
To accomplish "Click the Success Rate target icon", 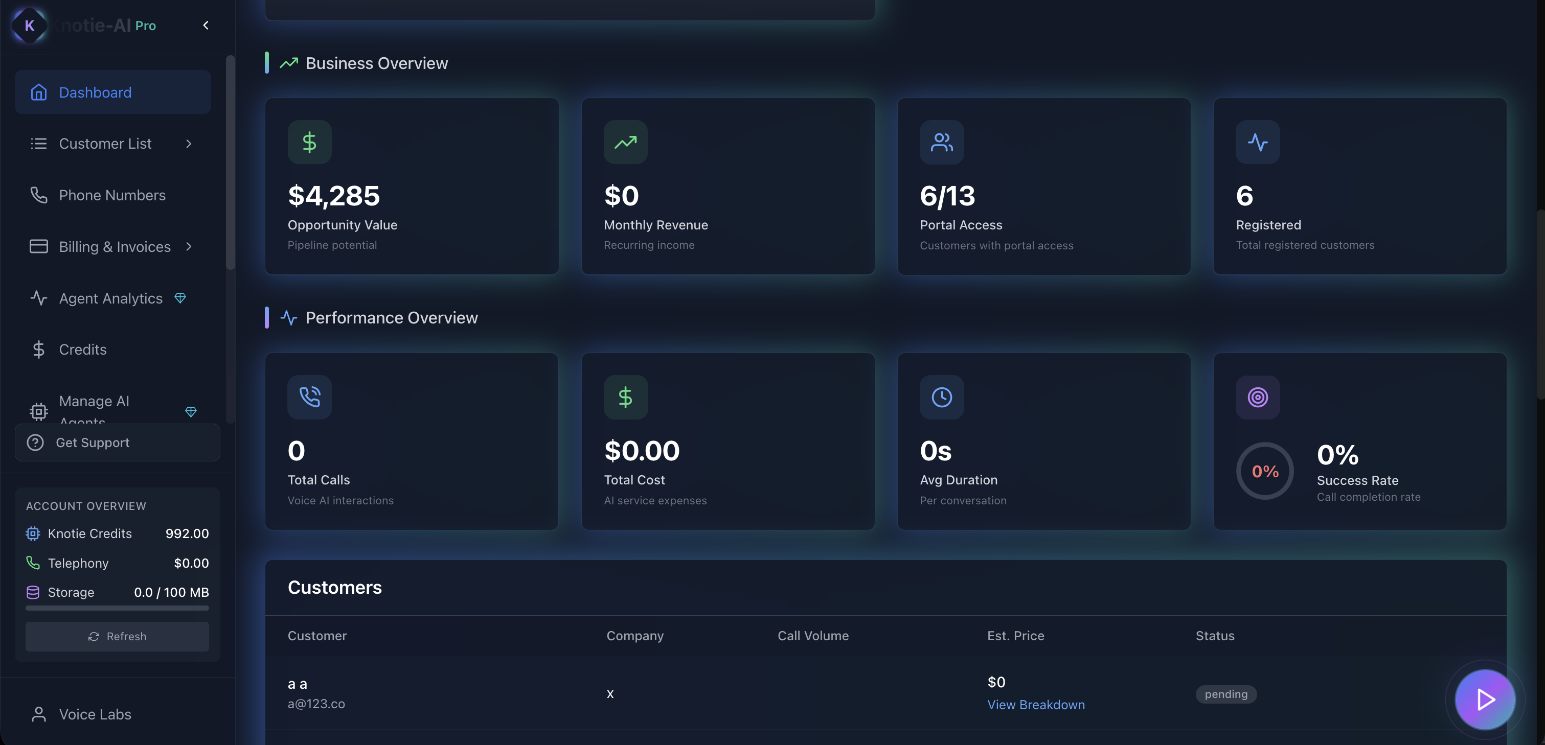I will pos(1258,397).
